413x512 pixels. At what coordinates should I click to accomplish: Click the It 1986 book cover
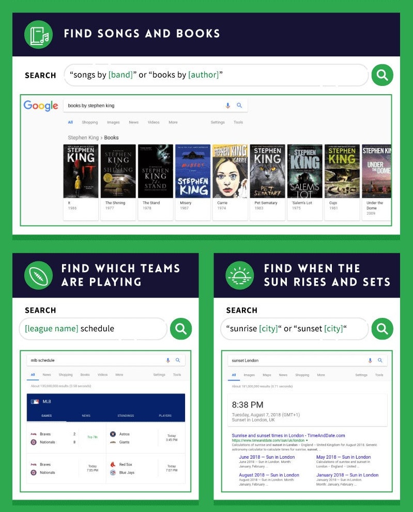coord(81,171)
